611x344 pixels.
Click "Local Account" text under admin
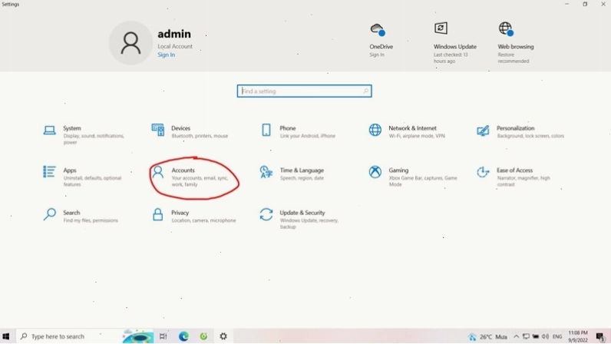point(175,46)
